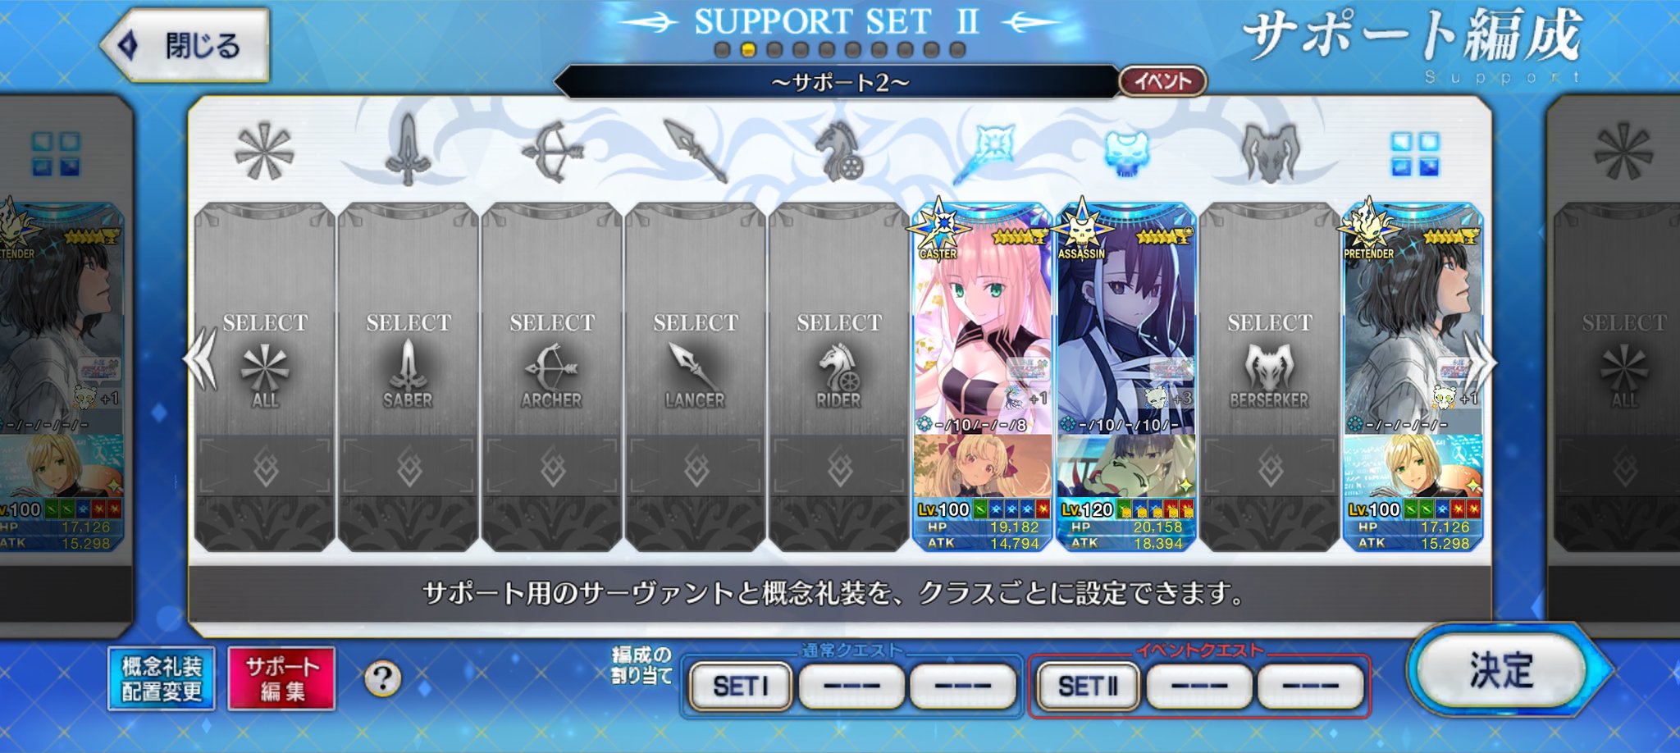The image size is (1680, 753).
Task: Select the All class icon in top row
Action: coord(264,153)
